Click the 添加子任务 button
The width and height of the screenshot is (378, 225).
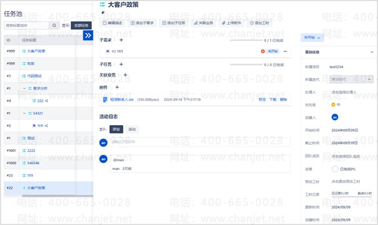(174, 23)
